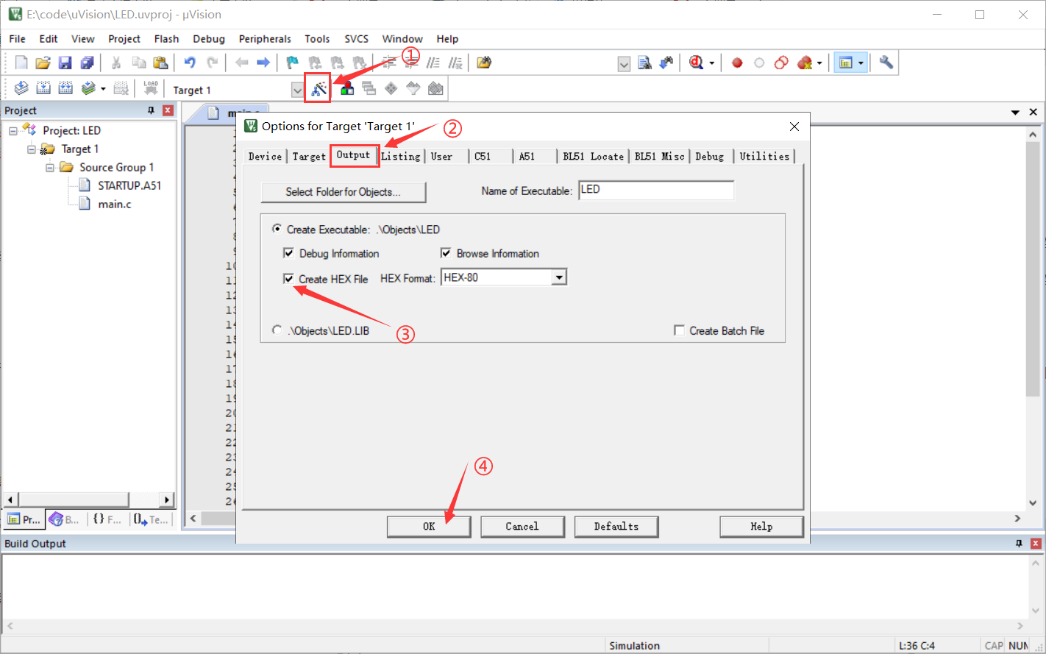Start the debug session with magnifier icon

(696, 63)
